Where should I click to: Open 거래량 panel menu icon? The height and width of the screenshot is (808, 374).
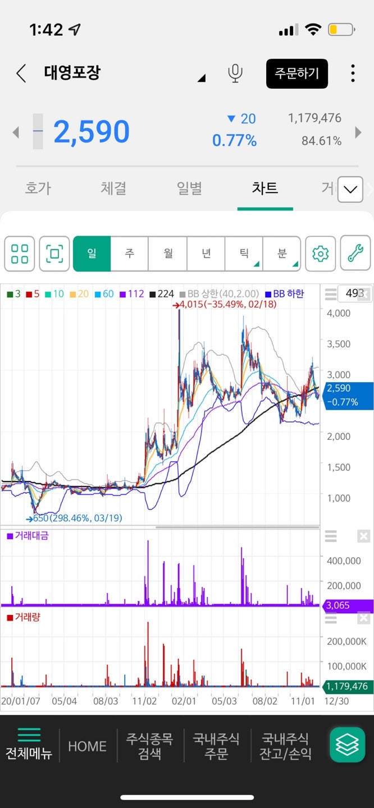coord(331,618)
